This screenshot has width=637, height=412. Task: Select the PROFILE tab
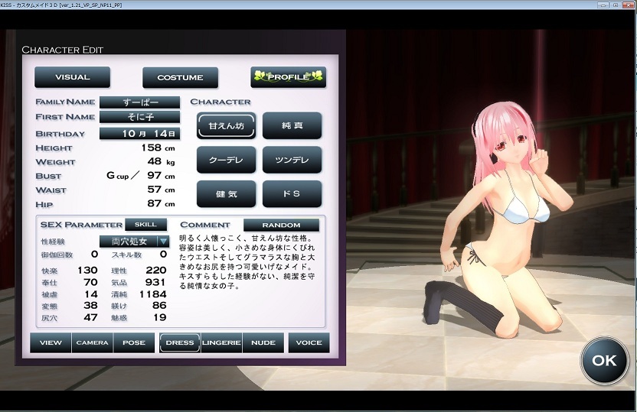coord(289,77)
